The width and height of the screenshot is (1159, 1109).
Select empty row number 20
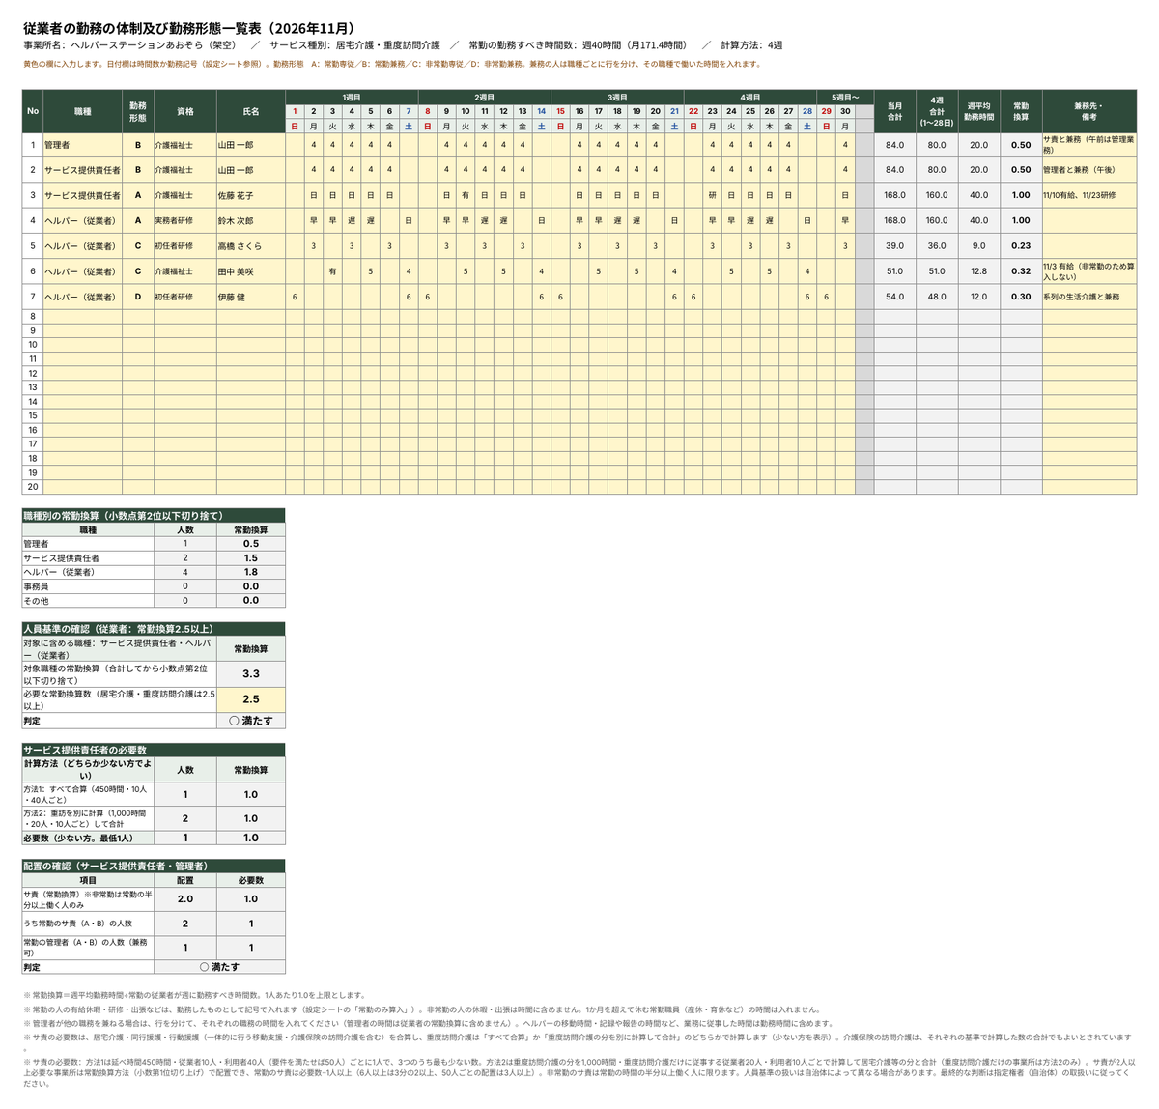click(33, 487)
